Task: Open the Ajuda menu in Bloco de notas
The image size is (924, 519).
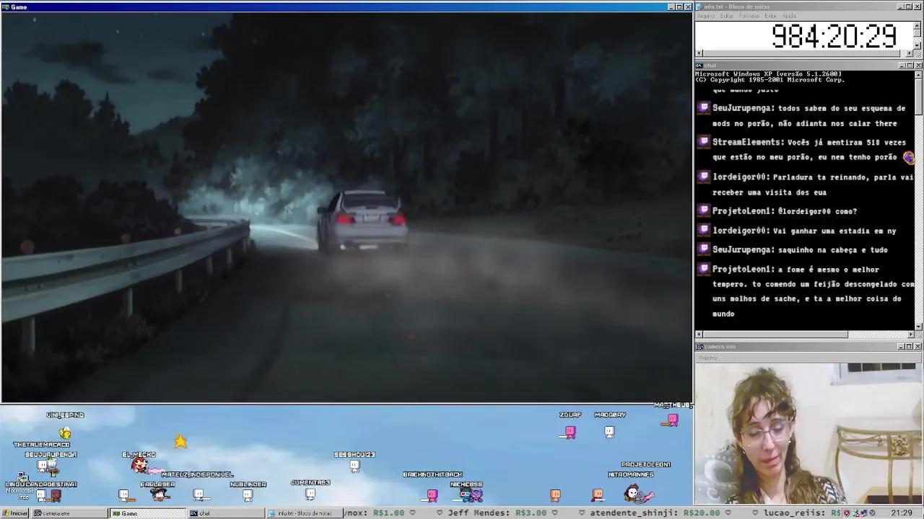Action: pyautogui.click(x=789, y=16)
